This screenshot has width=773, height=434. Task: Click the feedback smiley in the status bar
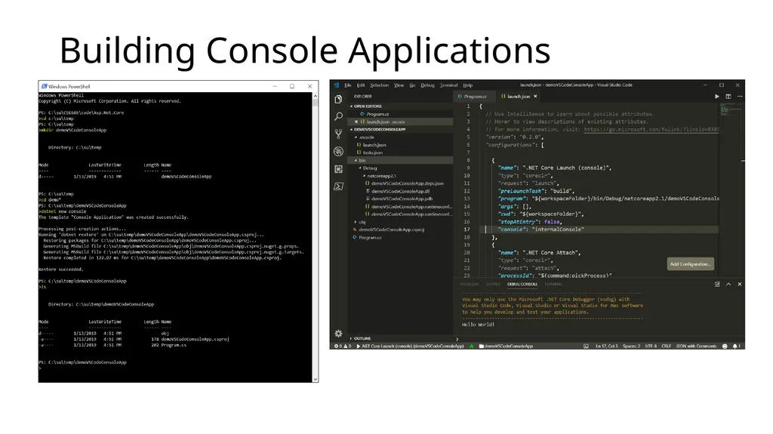[725, 346]
